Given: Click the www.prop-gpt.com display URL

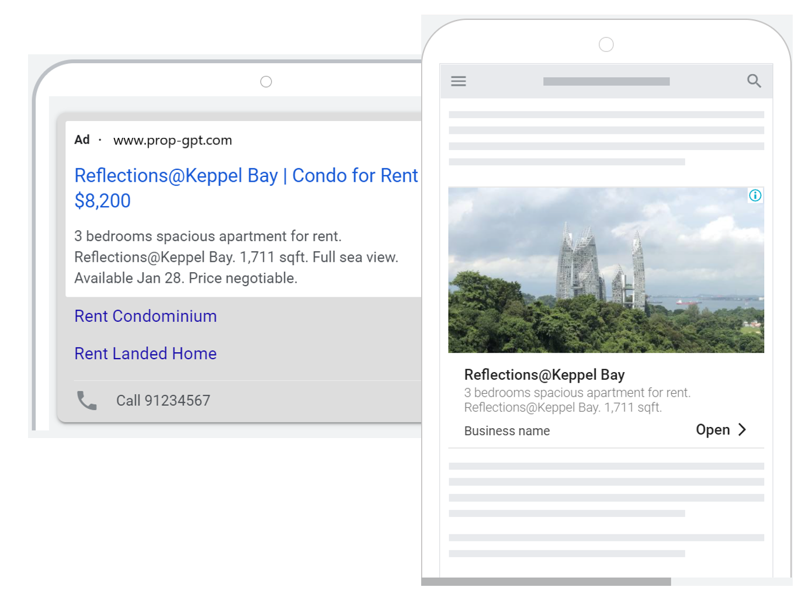Looking at the screenshot, I should (x=172, y=140).
